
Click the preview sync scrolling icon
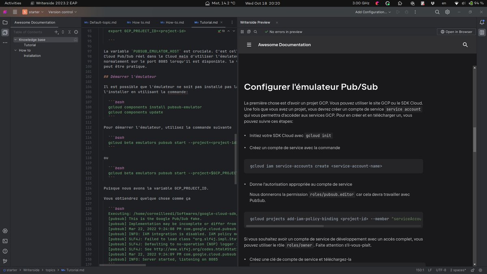(242, 32)
